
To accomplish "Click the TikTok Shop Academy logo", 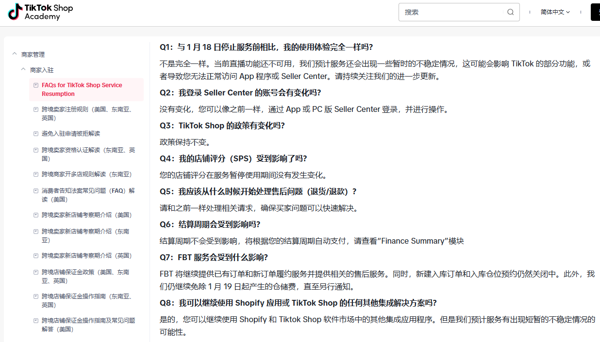I will tap(41, 12).
